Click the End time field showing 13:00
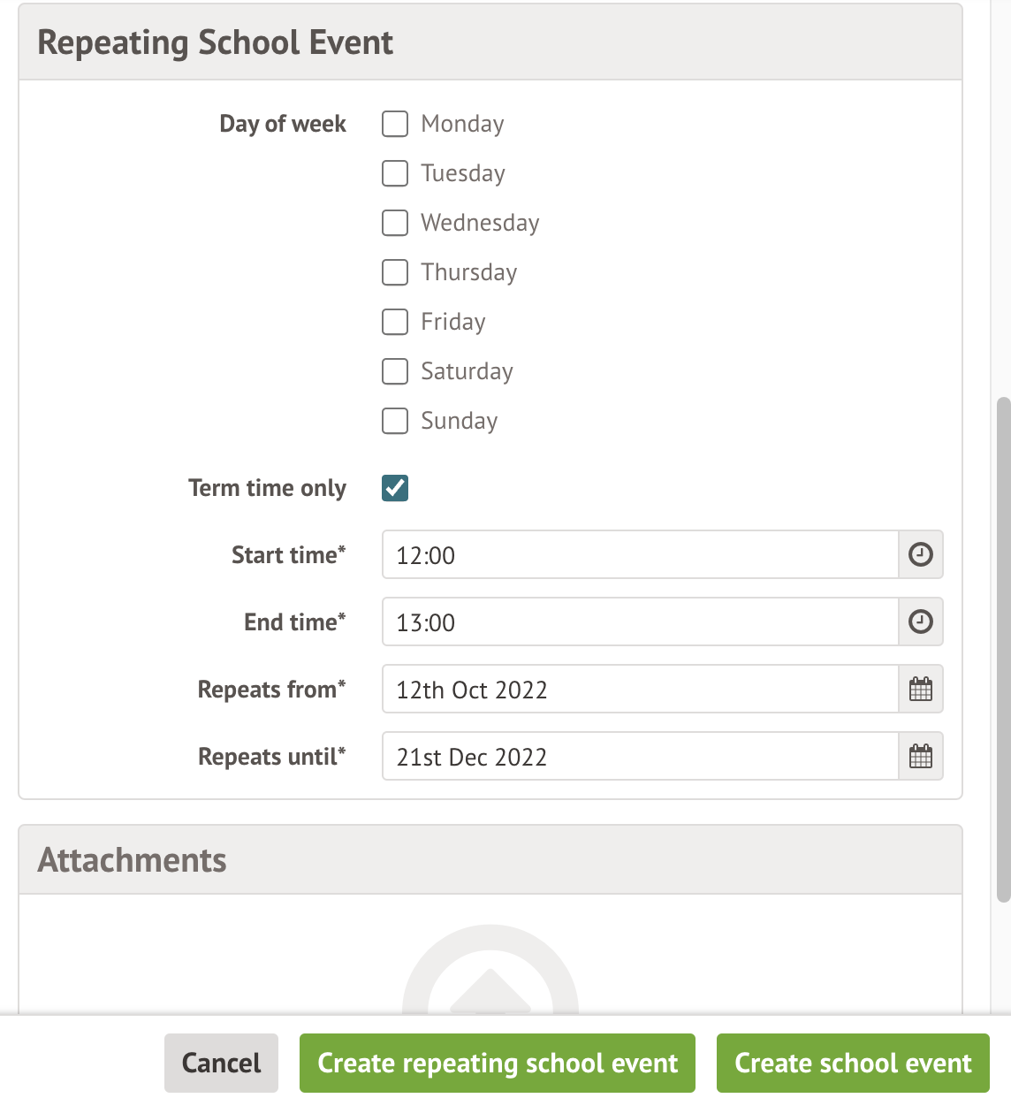 point(640,622)
